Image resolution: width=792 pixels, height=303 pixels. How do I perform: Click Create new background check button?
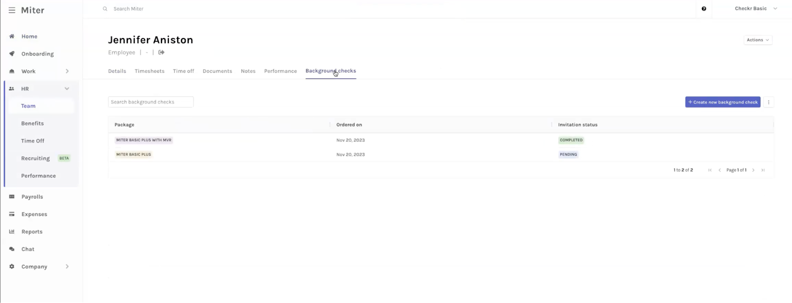(x=723, y=102)
